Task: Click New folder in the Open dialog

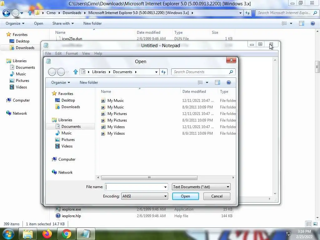Action: tap(89, 82)
